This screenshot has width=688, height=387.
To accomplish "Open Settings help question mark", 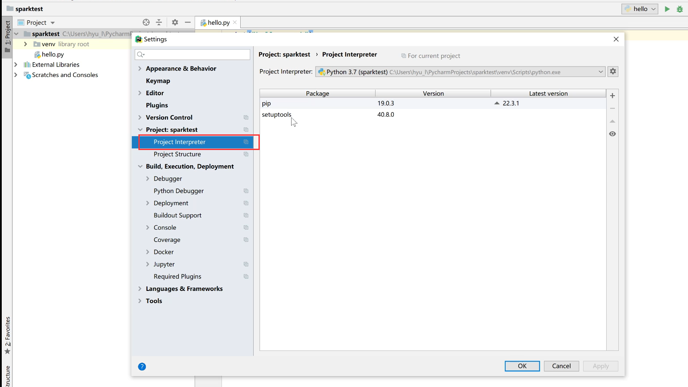I will (142, 367).
